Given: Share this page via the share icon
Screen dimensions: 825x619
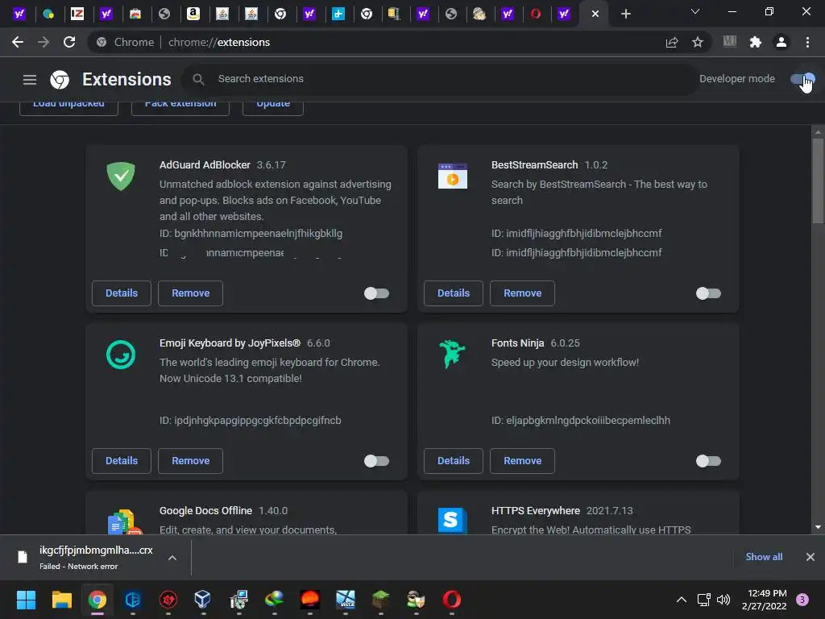Looking at the screenshot, I should point(672,42).
